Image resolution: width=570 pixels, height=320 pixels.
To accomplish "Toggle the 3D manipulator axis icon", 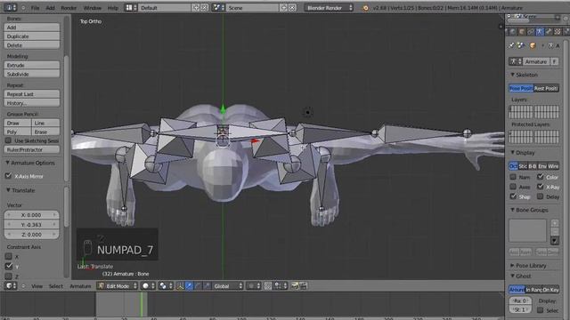I will pos(180,286).
